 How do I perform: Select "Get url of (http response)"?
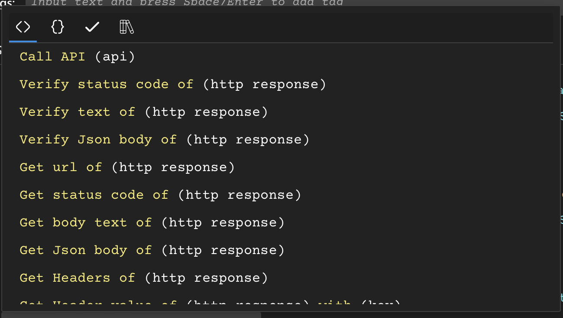coord(126,167)
